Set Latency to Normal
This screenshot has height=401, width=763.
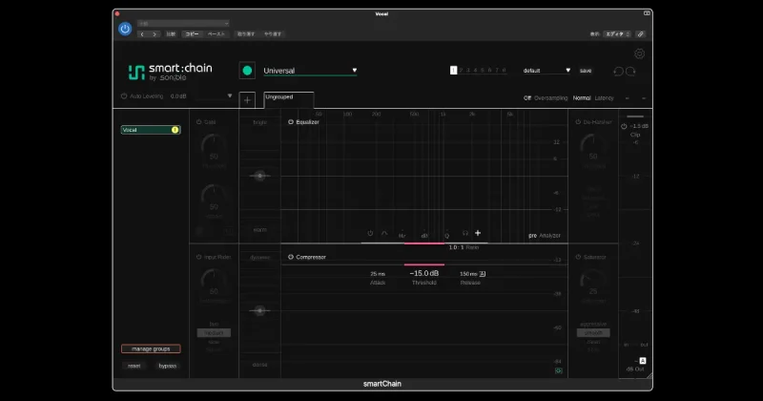[582, 98]
